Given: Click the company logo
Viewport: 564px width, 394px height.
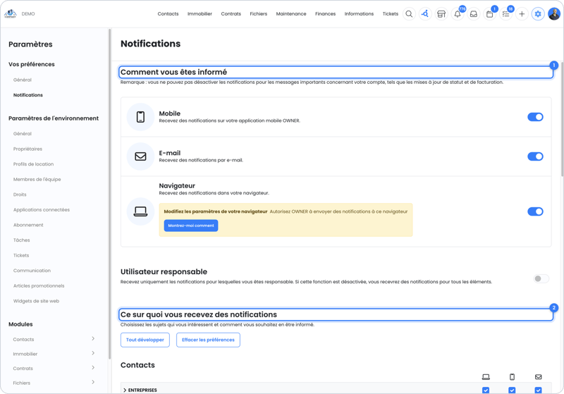Looking at the screenshot, I should click(11, 13).
